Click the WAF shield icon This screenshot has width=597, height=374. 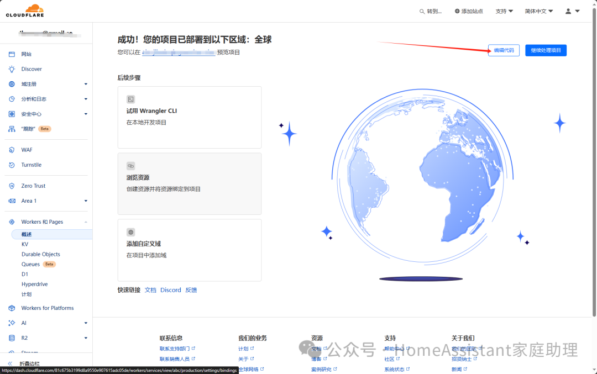[12, 150]
